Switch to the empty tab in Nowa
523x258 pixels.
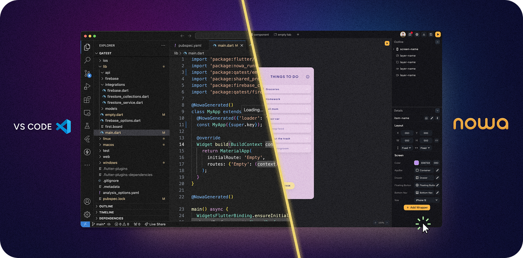(x=284, y=34)
